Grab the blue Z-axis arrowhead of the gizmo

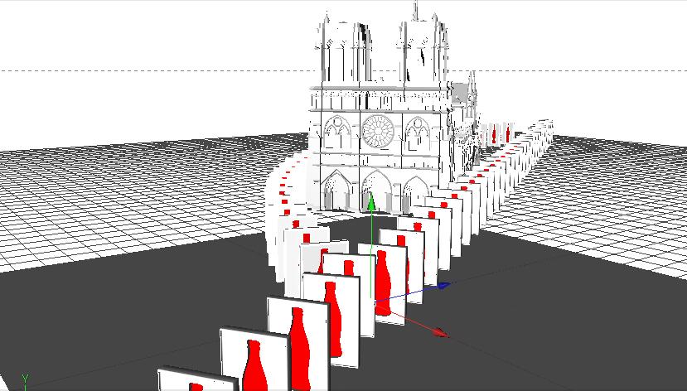point(443,286)
